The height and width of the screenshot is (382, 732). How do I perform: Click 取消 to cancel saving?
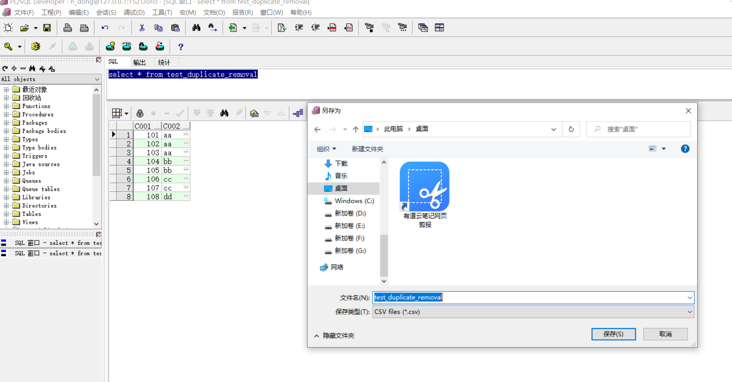coord(665,334)
